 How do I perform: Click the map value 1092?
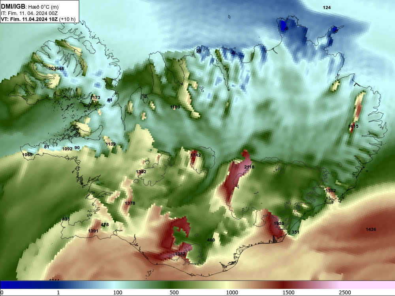(67, 149)
